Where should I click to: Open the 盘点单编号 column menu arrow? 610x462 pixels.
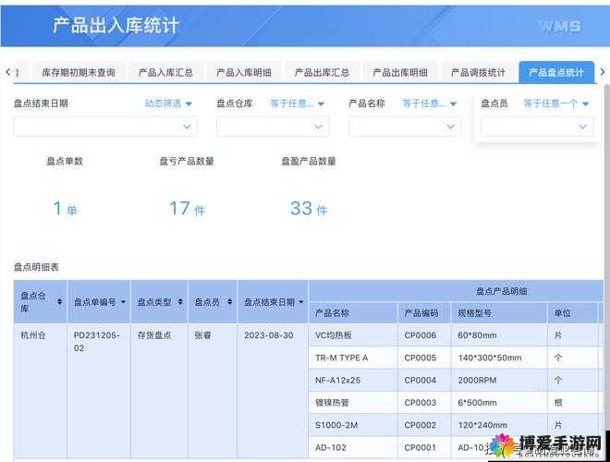coord(123,302)
